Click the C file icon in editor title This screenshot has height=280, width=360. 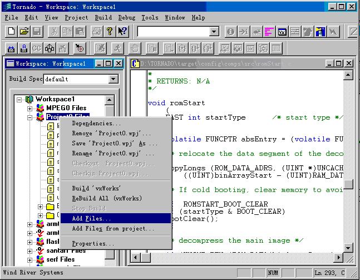coord(135,63)
